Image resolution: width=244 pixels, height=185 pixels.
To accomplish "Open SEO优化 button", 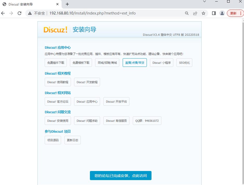I will pos(184,63).
